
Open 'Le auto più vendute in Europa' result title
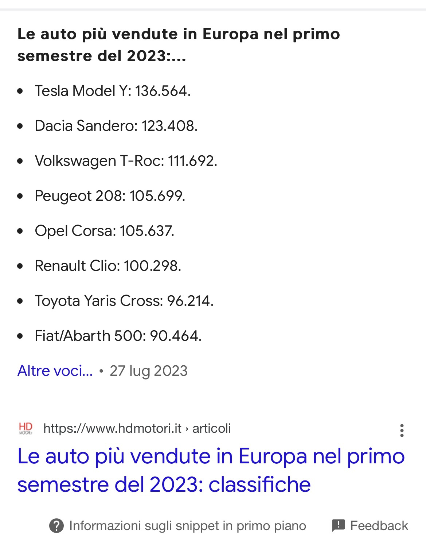211,470
